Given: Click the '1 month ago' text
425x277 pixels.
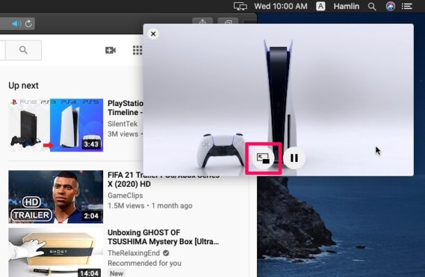Looking at the screenshot, I should (172, 206).
